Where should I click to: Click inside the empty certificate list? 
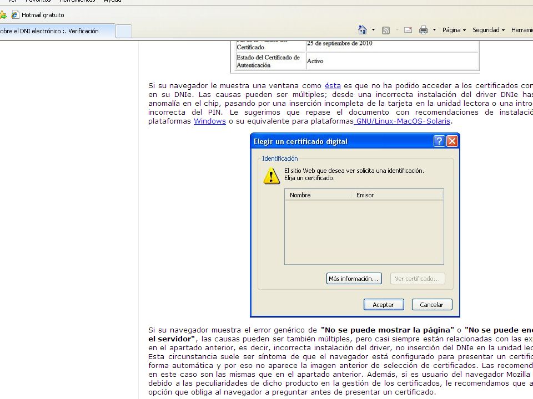point(364,232)
